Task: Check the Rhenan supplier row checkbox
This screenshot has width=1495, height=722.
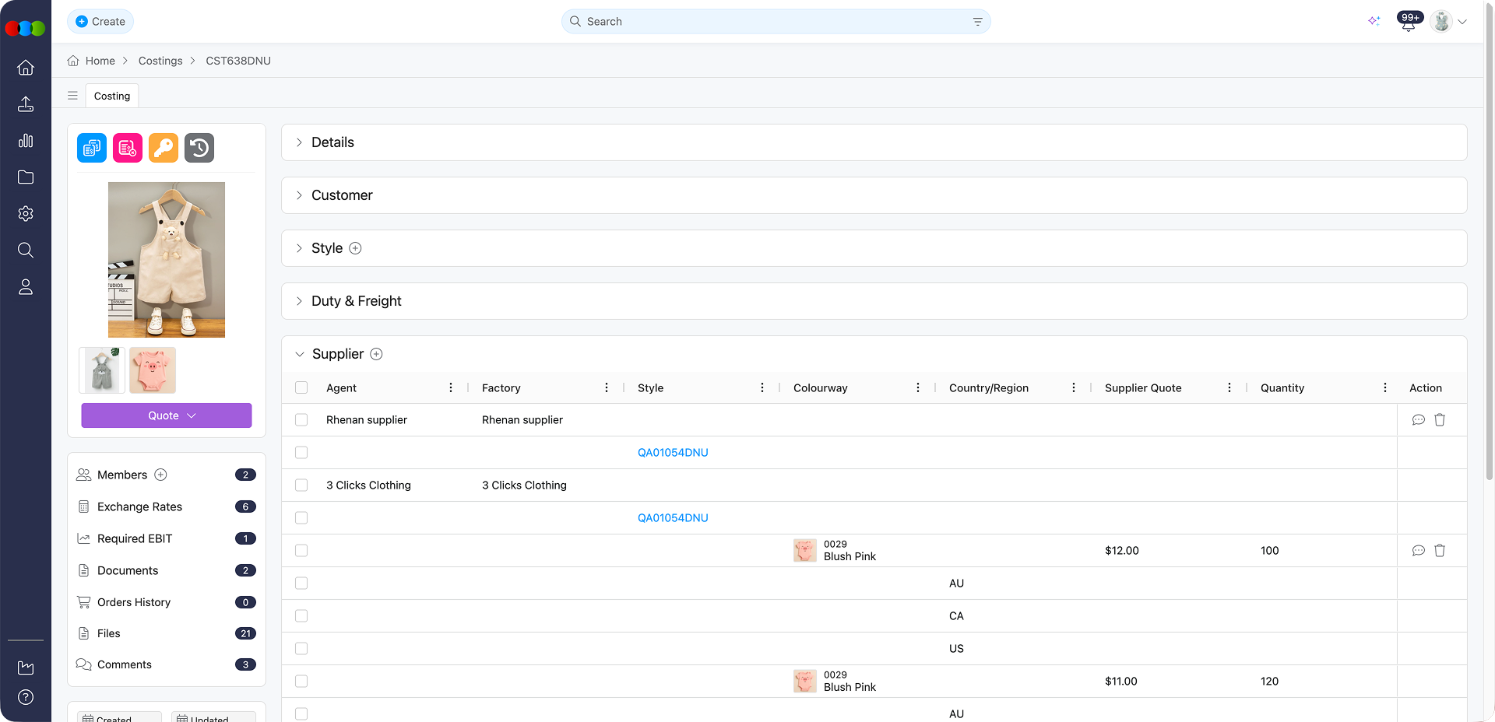Action: [x=301, y=420]
